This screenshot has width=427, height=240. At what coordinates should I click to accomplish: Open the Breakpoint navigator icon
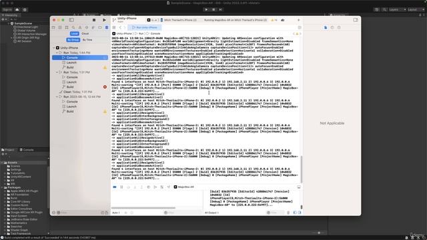(x=100, y=27)
